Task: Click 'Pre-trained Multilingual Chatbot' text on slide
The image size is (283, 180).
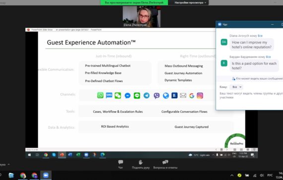Action: click(x=108, y=66)
